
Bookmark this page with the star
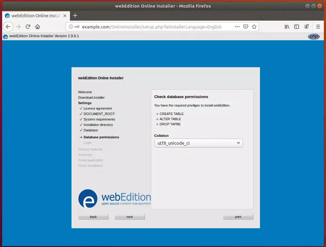[254, 27]
